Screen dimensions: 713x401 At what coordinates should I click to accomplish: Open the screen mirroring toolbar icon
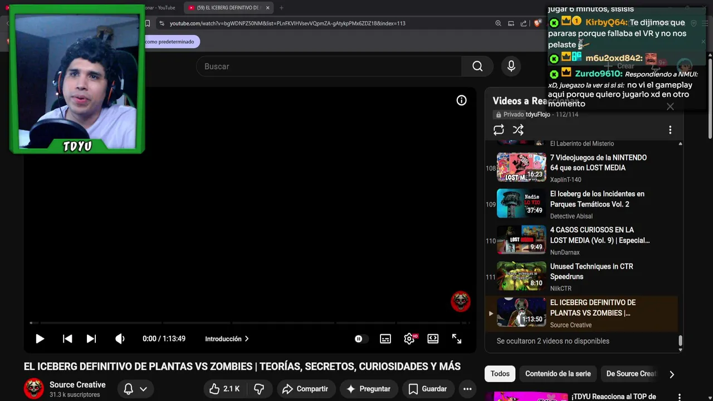pos(511,23)
